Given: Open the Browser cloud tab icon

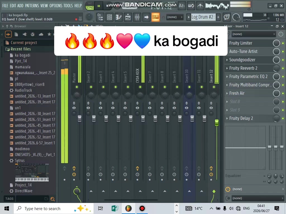Looking at the screenshot, I should coord(41,34).
